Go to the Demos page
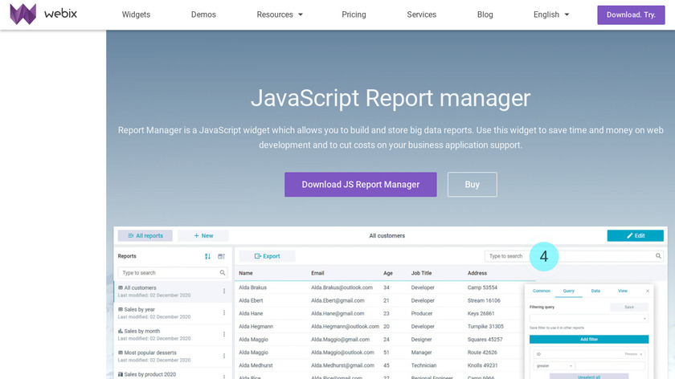Screen dimensions: 675x379 [x=203, y=14]
